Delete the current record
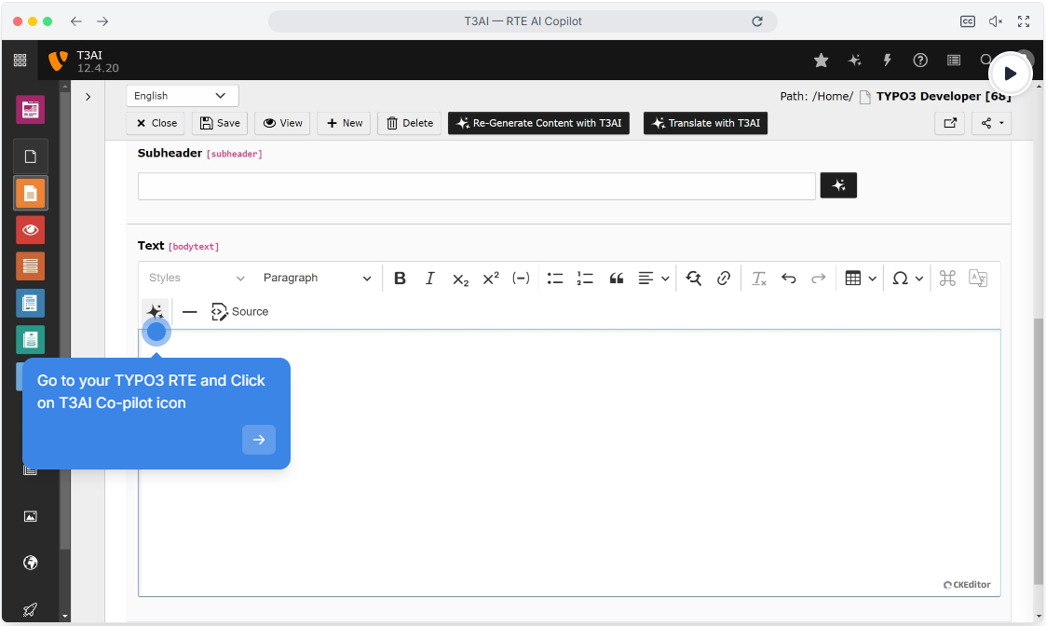Screen dimensions: 1046x626 click(x=410, y=123)
